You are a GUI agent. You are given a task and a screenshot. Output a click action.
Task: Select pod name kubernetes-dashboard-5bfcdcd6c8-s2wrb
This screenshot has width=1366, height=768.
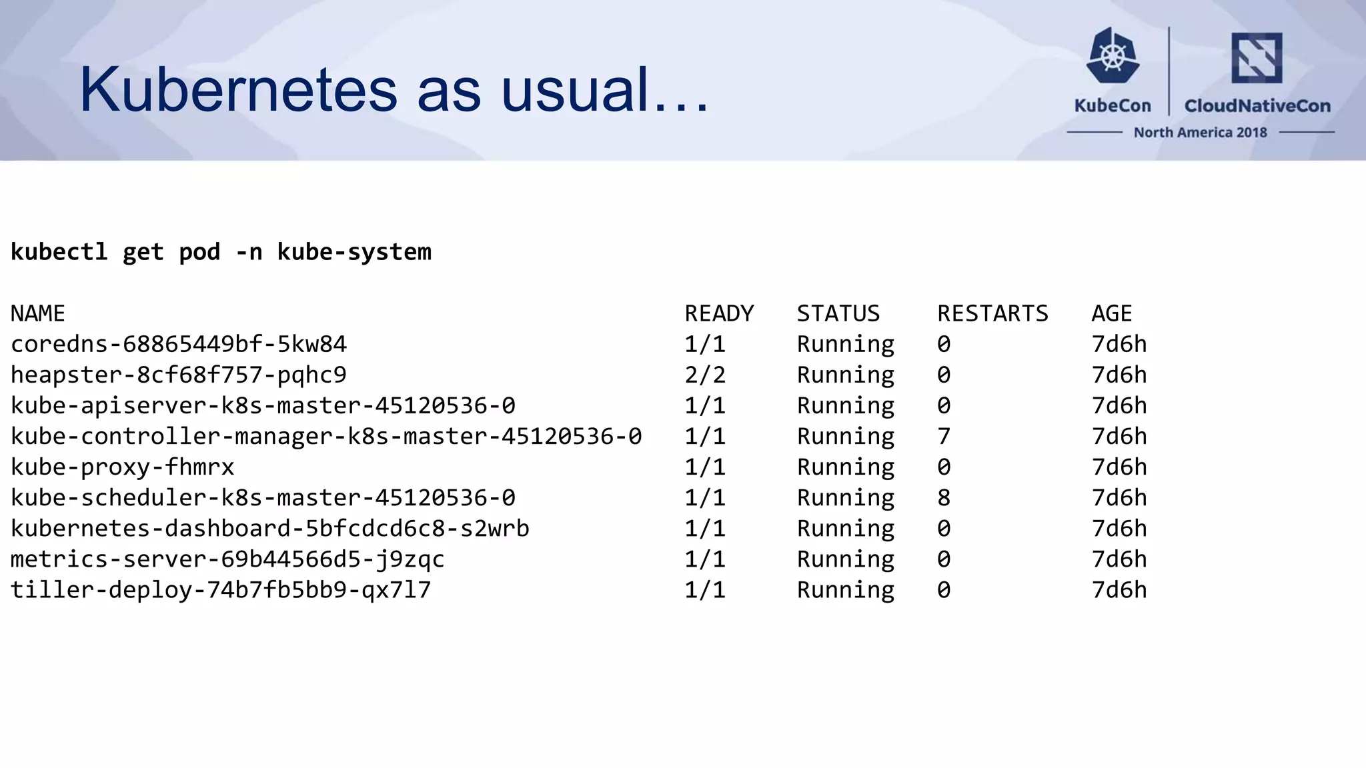coord(270,528)
